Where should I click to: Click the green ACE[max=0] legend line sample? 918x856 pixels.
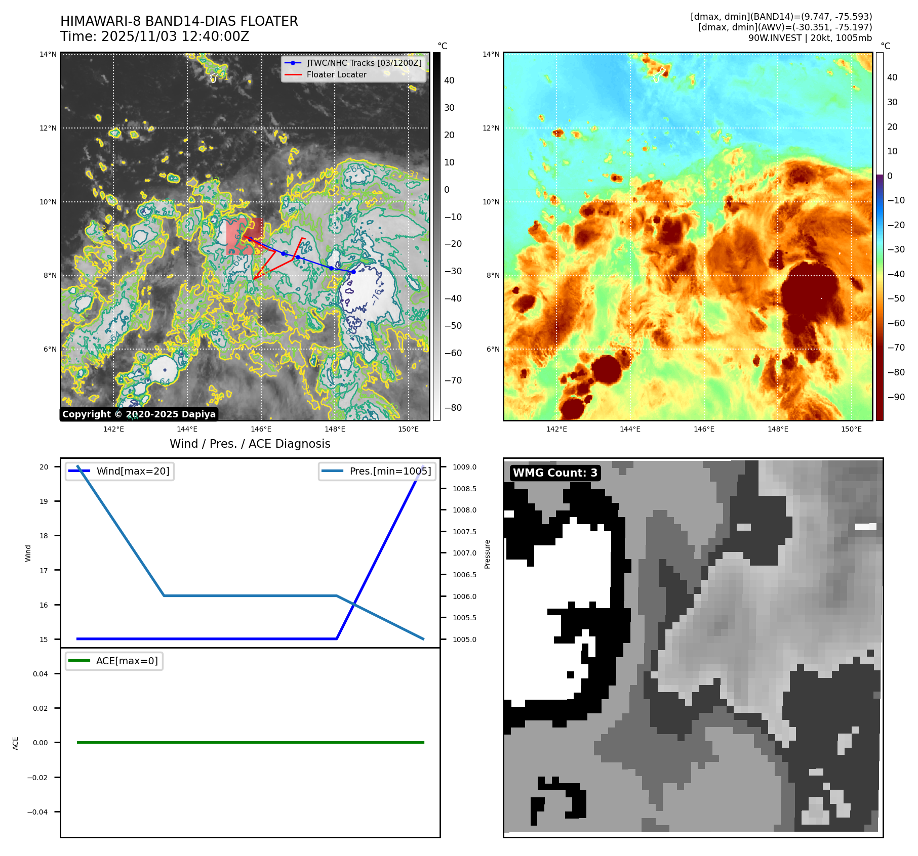click(79, 661)
